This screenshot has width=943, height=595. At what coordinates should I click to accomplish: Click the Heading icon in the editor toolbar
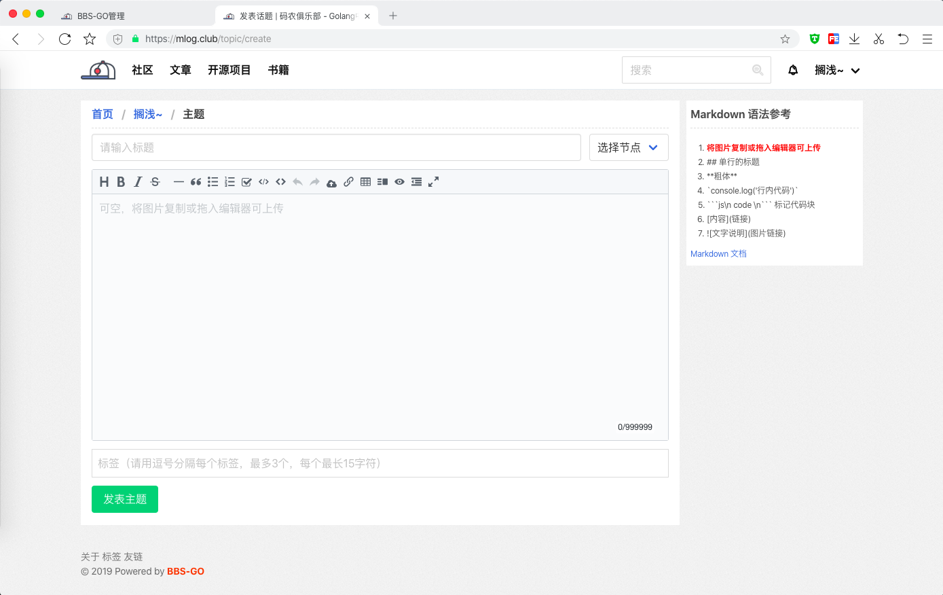point(104,181)
